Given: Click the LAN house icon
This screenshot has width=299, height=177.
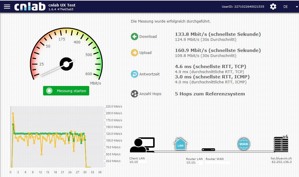Looking at the screenshot, I should (x=180, y=144).
